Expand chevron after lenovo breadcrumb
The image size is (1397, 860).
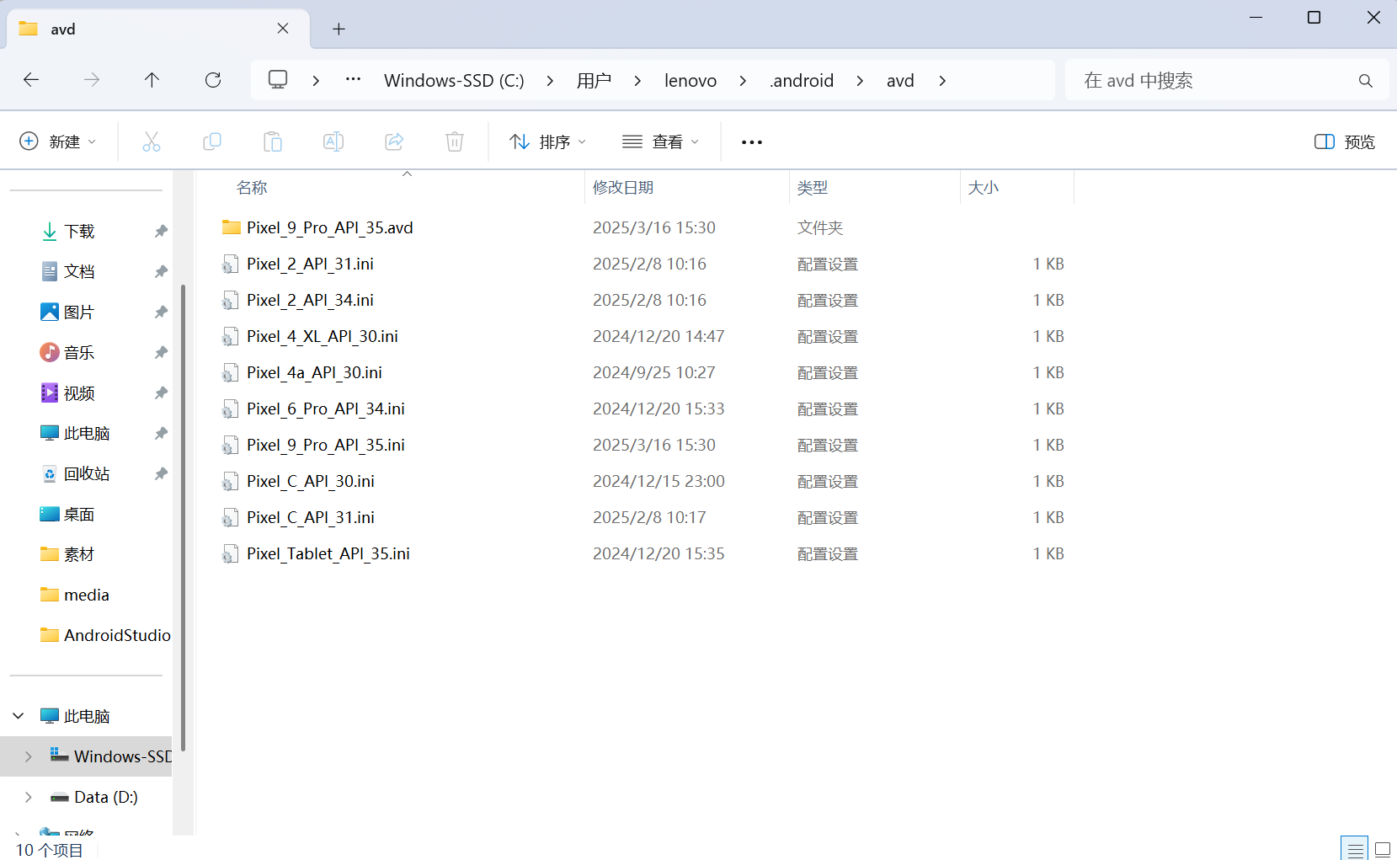pyautogui.click(x=743, y=81)
